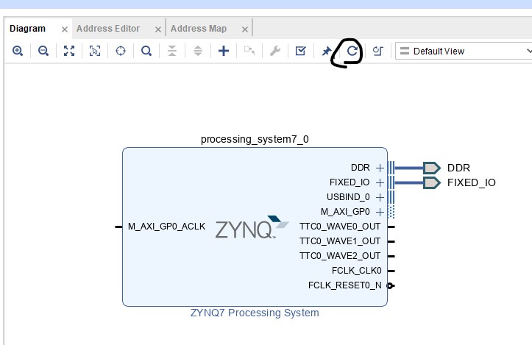Open the Default View dropdown
The image size is (532, 345).
(464, 51)
